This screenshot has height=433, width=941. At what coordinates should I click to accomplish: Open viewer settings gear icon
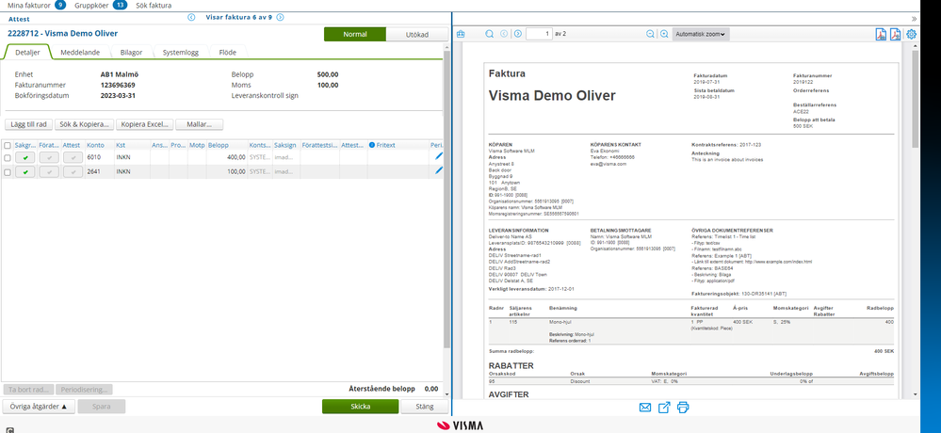point(911,34)
